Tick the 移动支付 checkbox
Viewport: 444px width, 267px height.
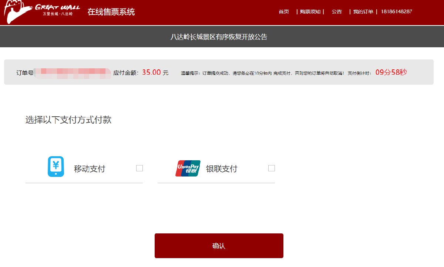pos(139,168)
